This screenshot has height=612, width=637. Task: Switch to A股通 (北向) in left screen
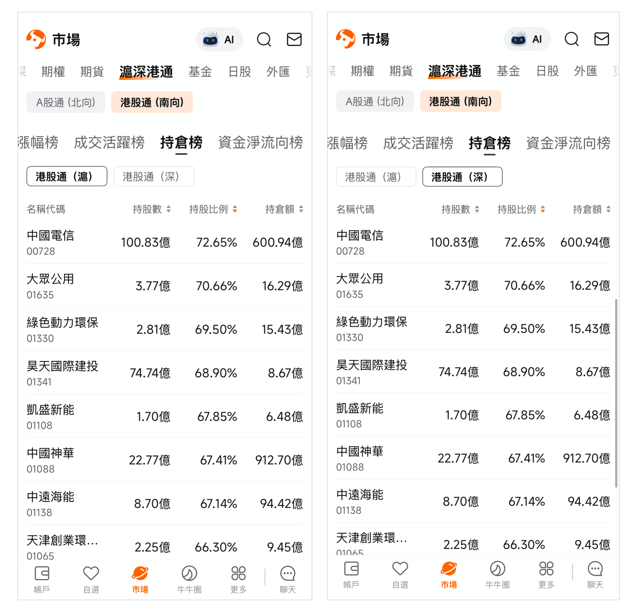point(66,102)
